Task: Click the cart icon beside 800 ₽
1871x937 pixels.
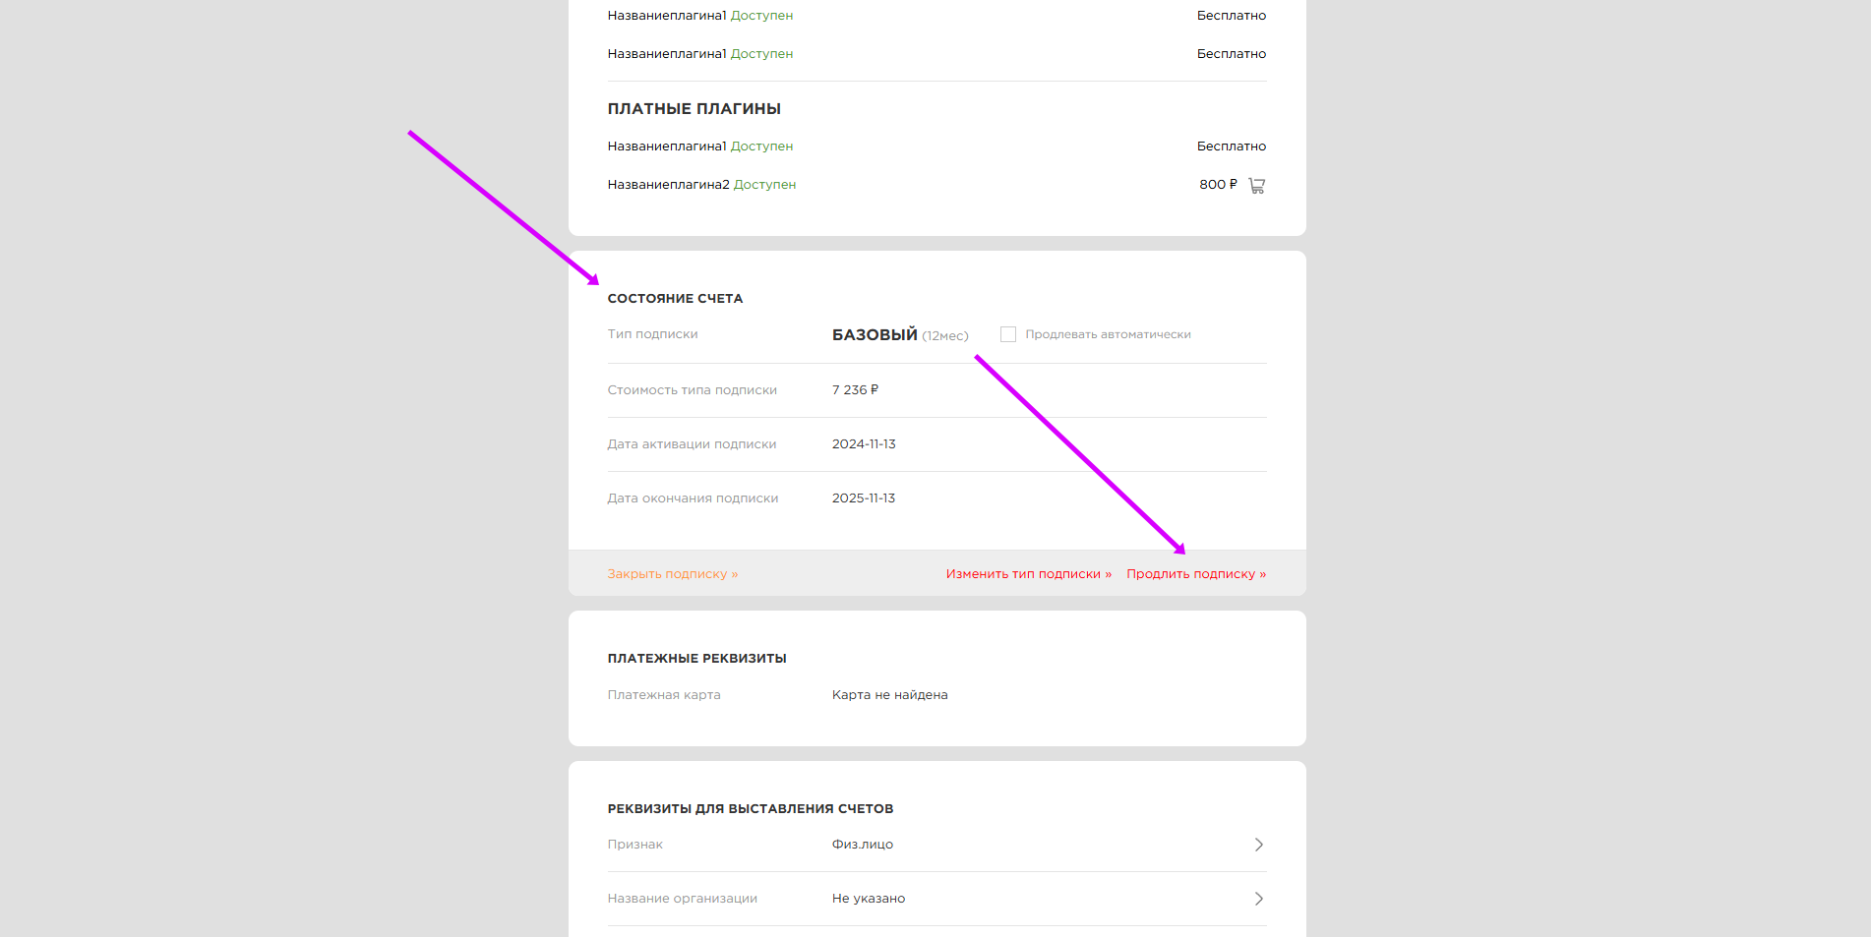Action: click(1256, 185)
